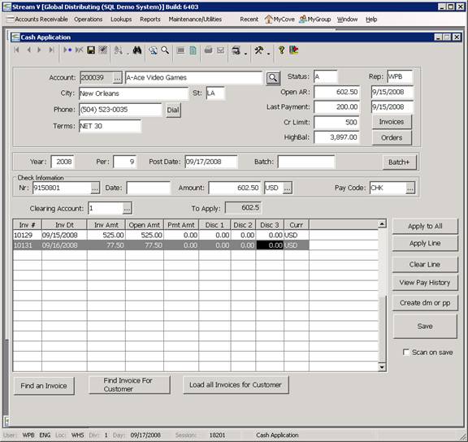Click the binoculars find icon in toolbar

(x=137, y=50)
